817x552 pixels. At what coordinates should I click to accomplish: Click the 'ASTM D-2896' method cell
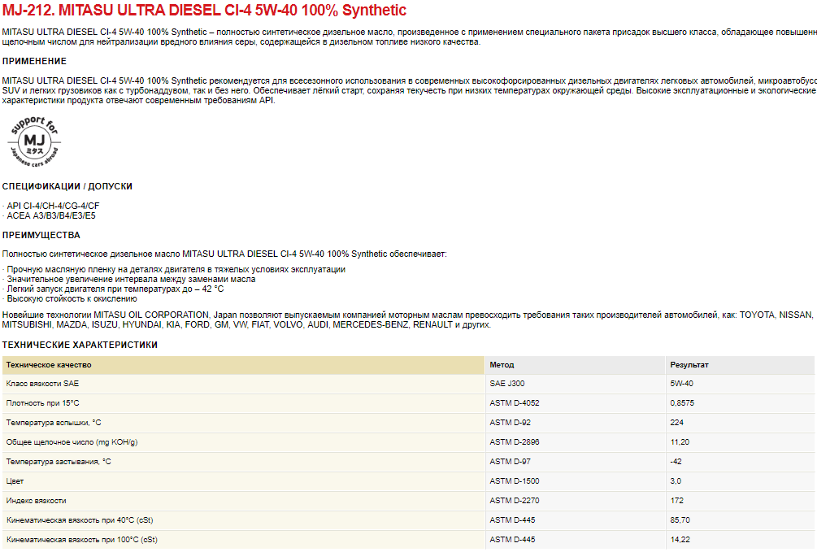pyautogui.click(x=515, y=441)
